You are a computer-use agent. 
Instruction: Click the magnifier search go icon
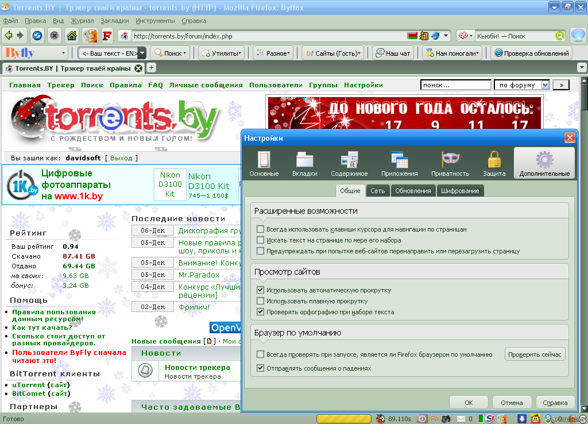pyautogui.click(x=559, y=36)
